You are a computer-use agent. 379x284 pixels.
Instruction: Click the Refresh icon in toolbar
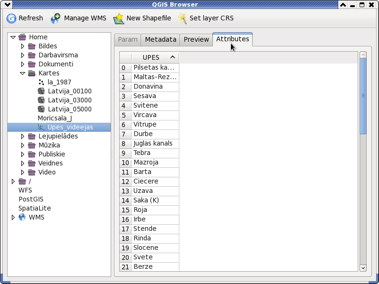tap(11, 18)
